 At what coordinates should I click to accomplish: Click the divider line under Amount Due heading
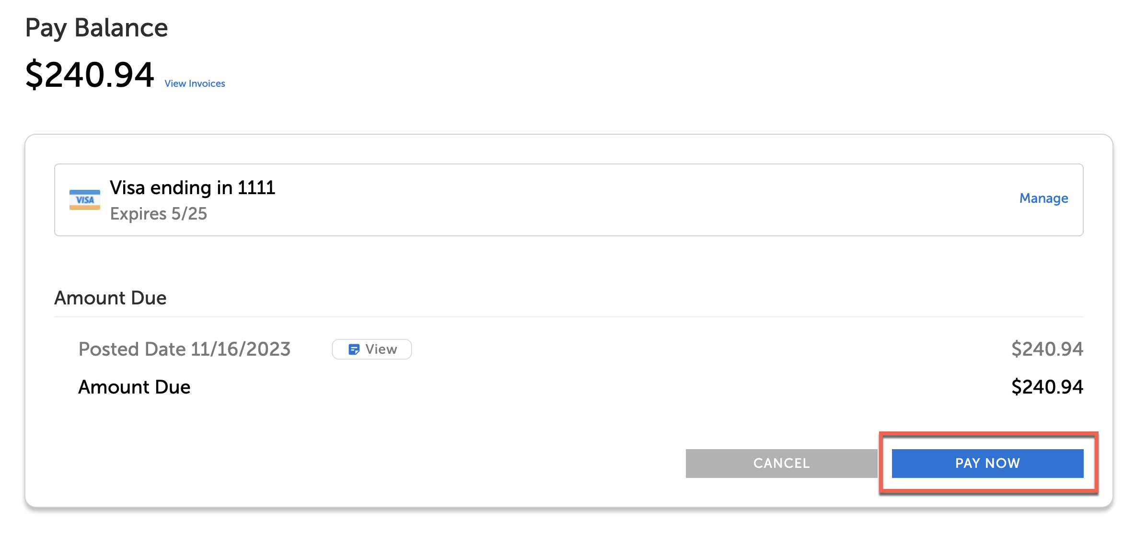click(x=568, y=317)
